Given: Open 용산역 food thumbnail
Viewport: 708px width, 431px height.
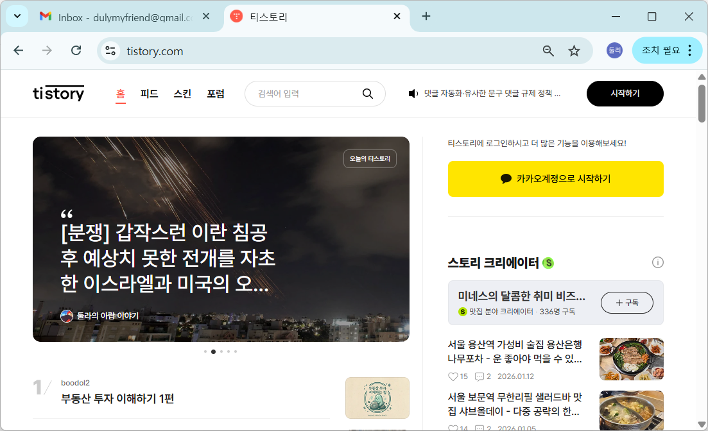Looking at the screenshot, I should [631, 359].
